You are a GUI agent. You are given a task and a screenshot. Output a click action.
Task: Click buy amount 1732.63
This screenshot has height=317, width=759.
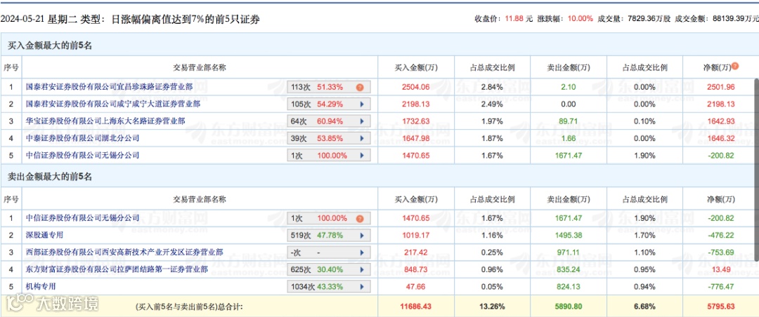[416, 121]
